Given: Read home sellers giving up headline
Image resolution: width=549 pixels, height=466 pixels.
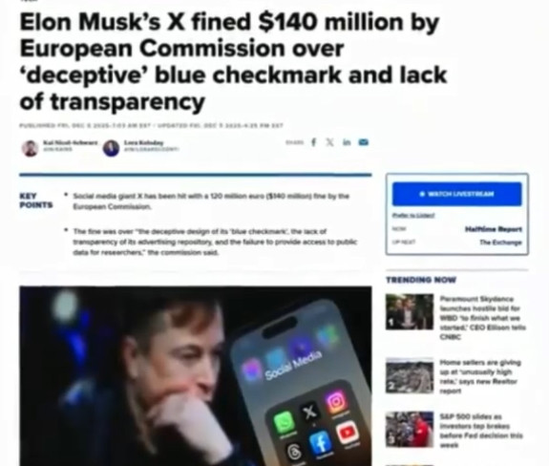Looking at the screenshot, I should [x=480, y=376].
